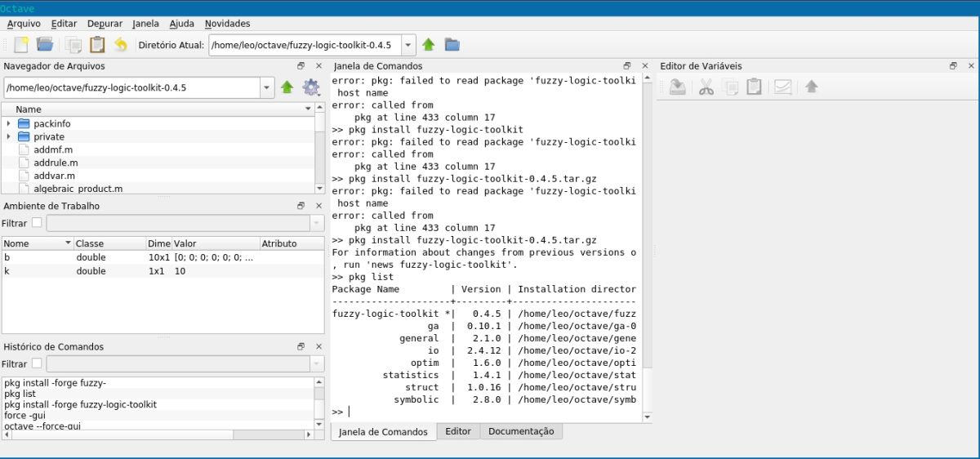Switch to the Documentação tab

pyautogui.click(x=521, y=431)
